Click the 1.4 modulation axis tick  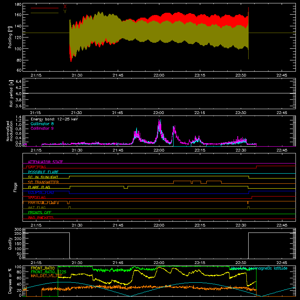tap(18, 117)
